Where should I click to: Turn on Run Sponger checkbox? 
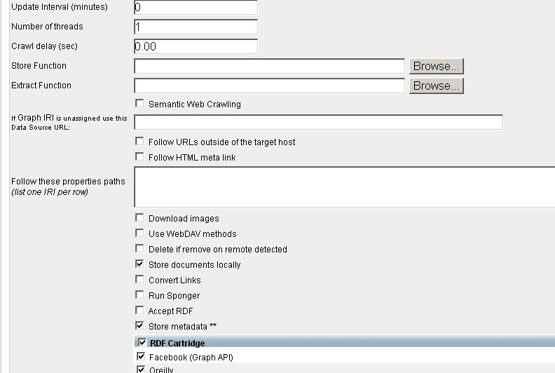point(140,295)
